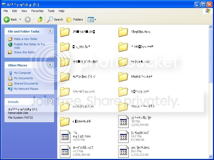214x160 pixels.
Task: Click Make a new folder
Action: coord(26,39)
